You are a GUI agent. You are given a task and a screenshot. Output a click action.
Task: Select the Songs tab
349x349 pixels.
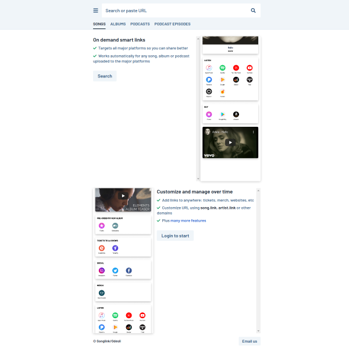pos(99,24)
